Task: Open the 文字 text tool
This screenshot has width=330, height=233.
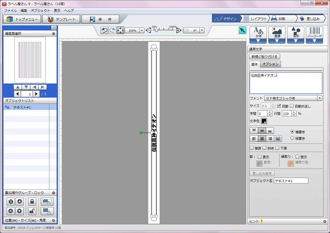Action: pos(258,35)
